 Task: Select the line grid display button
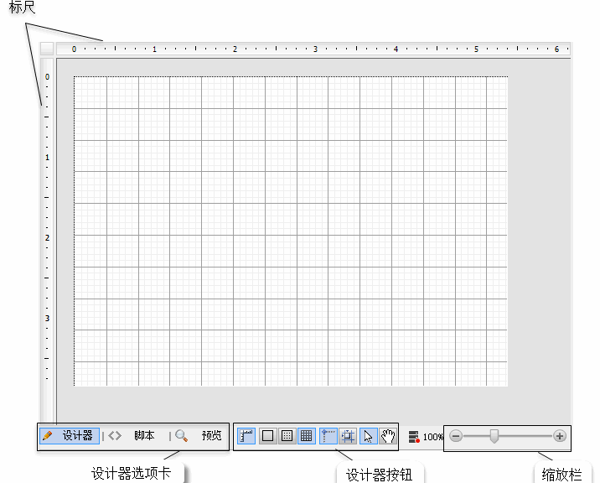click(307, 436)
